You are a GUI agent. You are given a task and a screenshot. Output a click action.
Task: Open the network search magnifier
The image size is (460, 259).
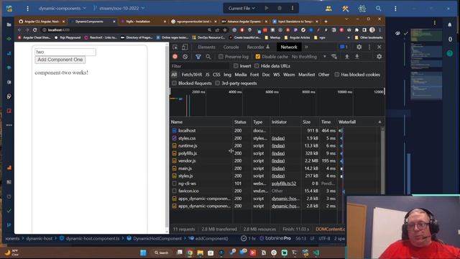pos(208,56)
